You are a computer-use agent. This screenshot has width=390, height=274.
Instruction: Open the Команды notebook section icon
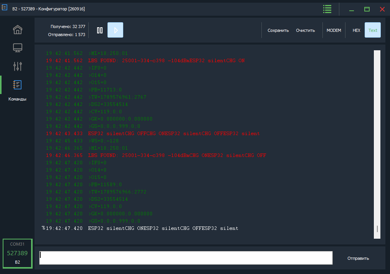click(17, 85)
